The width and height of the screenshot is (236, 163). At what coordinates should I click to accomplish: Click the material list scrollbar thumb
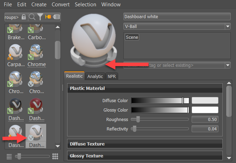[x=57, y=50]
